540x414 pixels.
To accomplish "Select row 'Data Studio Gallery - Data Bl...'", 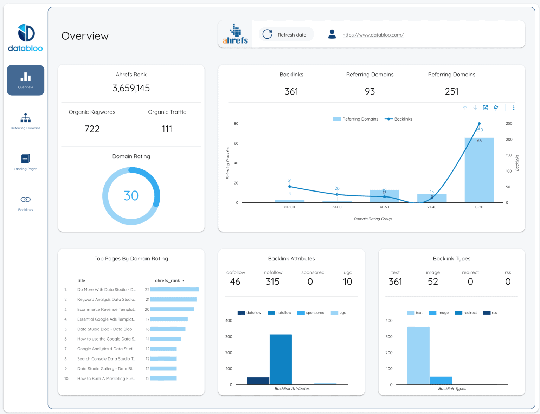I will click(131, 369).
